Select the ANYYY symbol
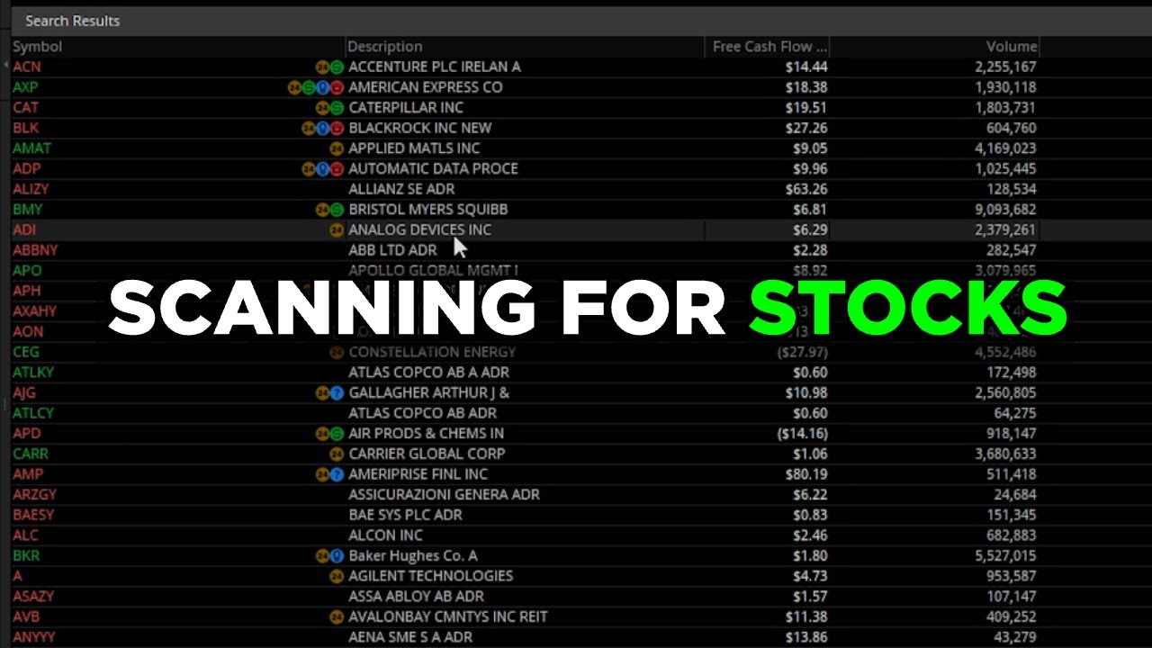The height and width of the screenshot is (648, 1152). pos(34,637)
